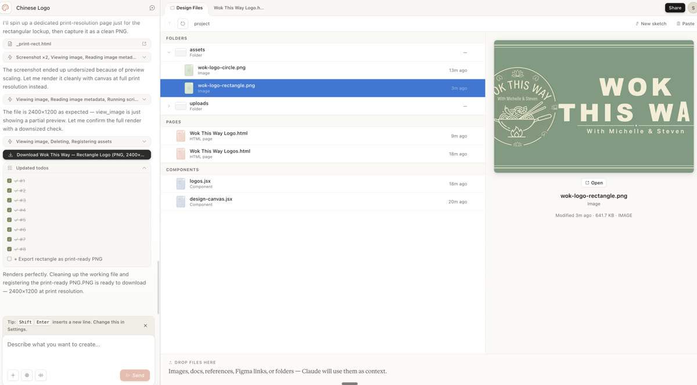This screenshot has height=385, width=697.
Task: Click the "13m ago" timestamp for wok-logo-circle.png
Action: 458,70
